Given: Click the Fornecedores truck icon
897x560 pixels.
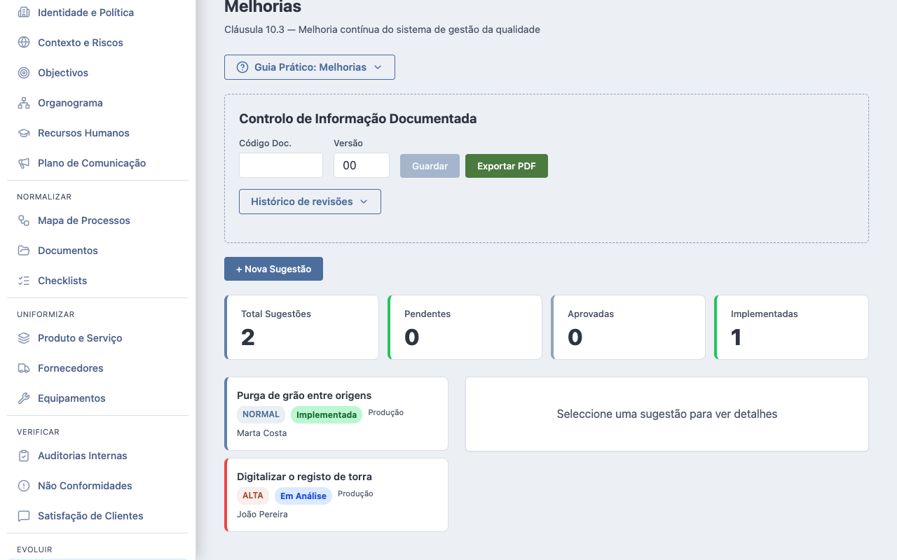Looking at the screenshot, I should (x=24, y=368).
